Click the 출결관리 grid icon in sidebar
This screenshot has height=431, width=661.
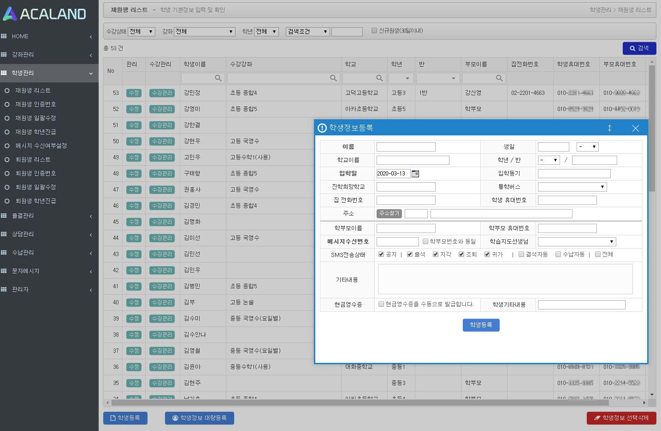tap(4, 215)
